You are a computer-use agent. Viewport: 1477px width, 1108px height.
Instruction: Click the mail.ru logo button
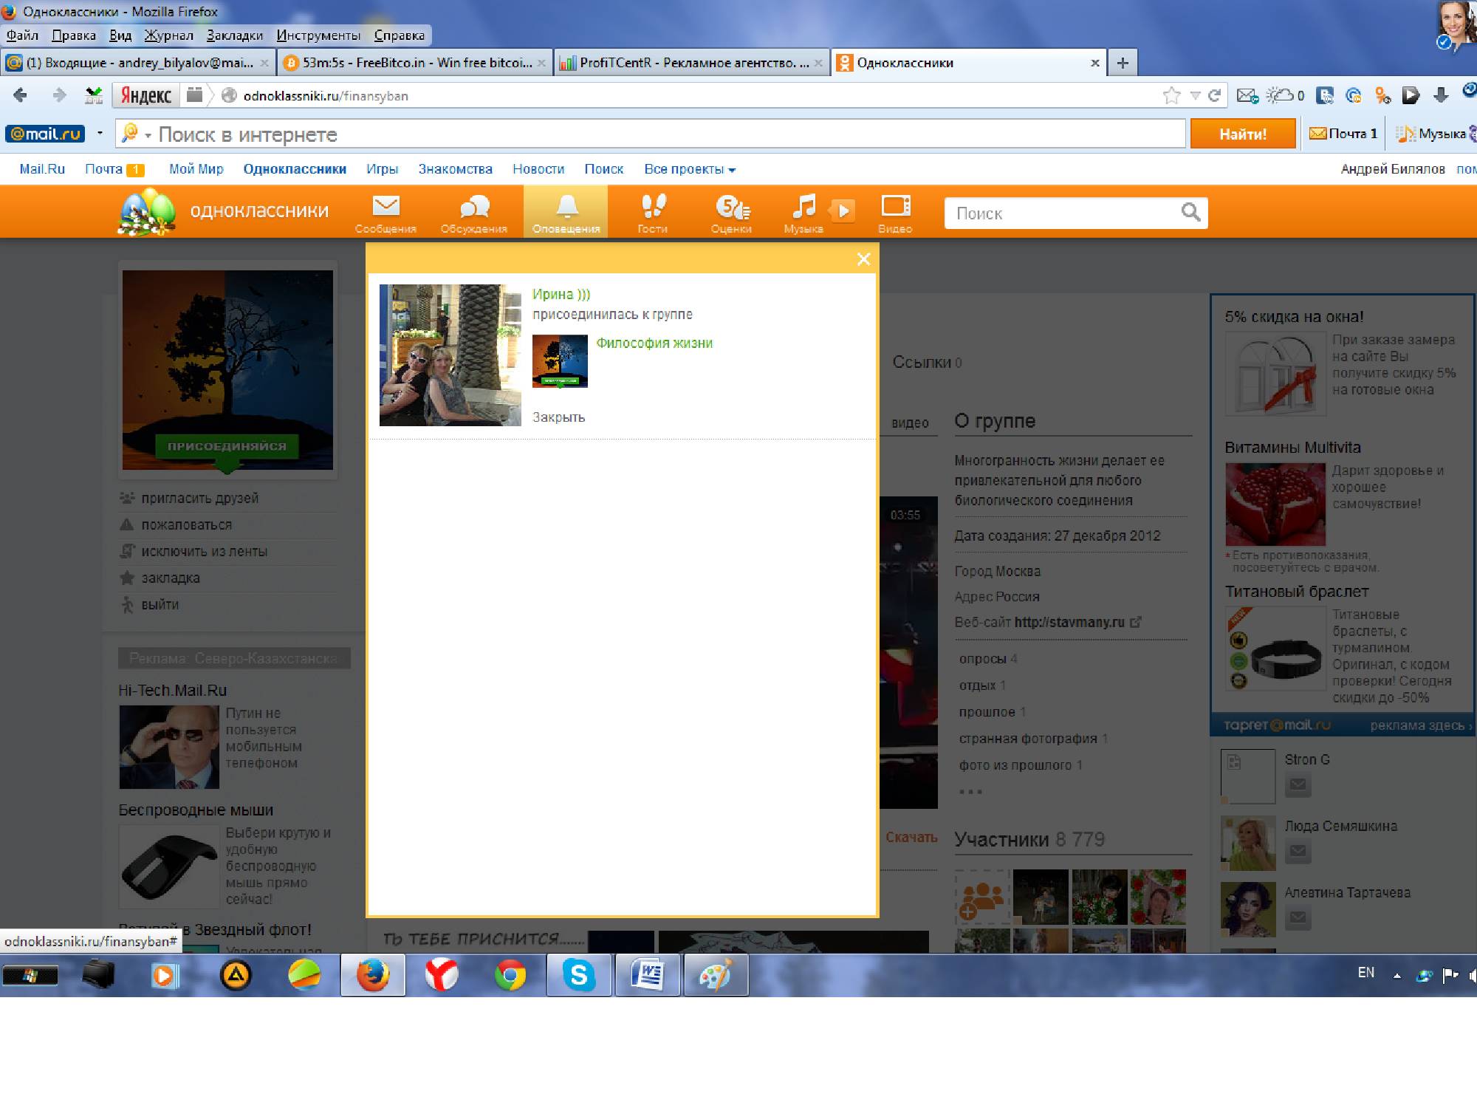(x=45, y=134)
